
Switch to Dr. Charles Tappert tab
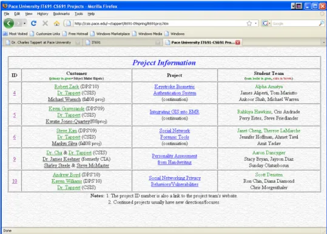click(41, 42)
